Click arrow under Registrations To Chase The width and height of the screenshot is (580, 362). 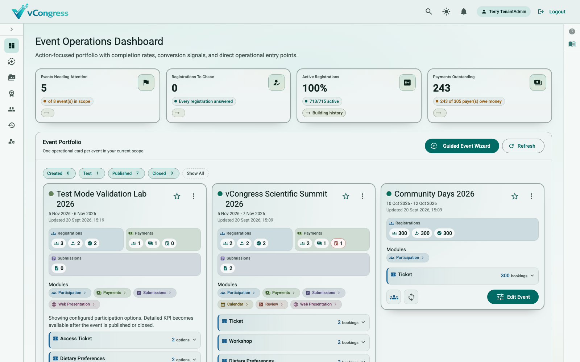(x=178, y=113)
